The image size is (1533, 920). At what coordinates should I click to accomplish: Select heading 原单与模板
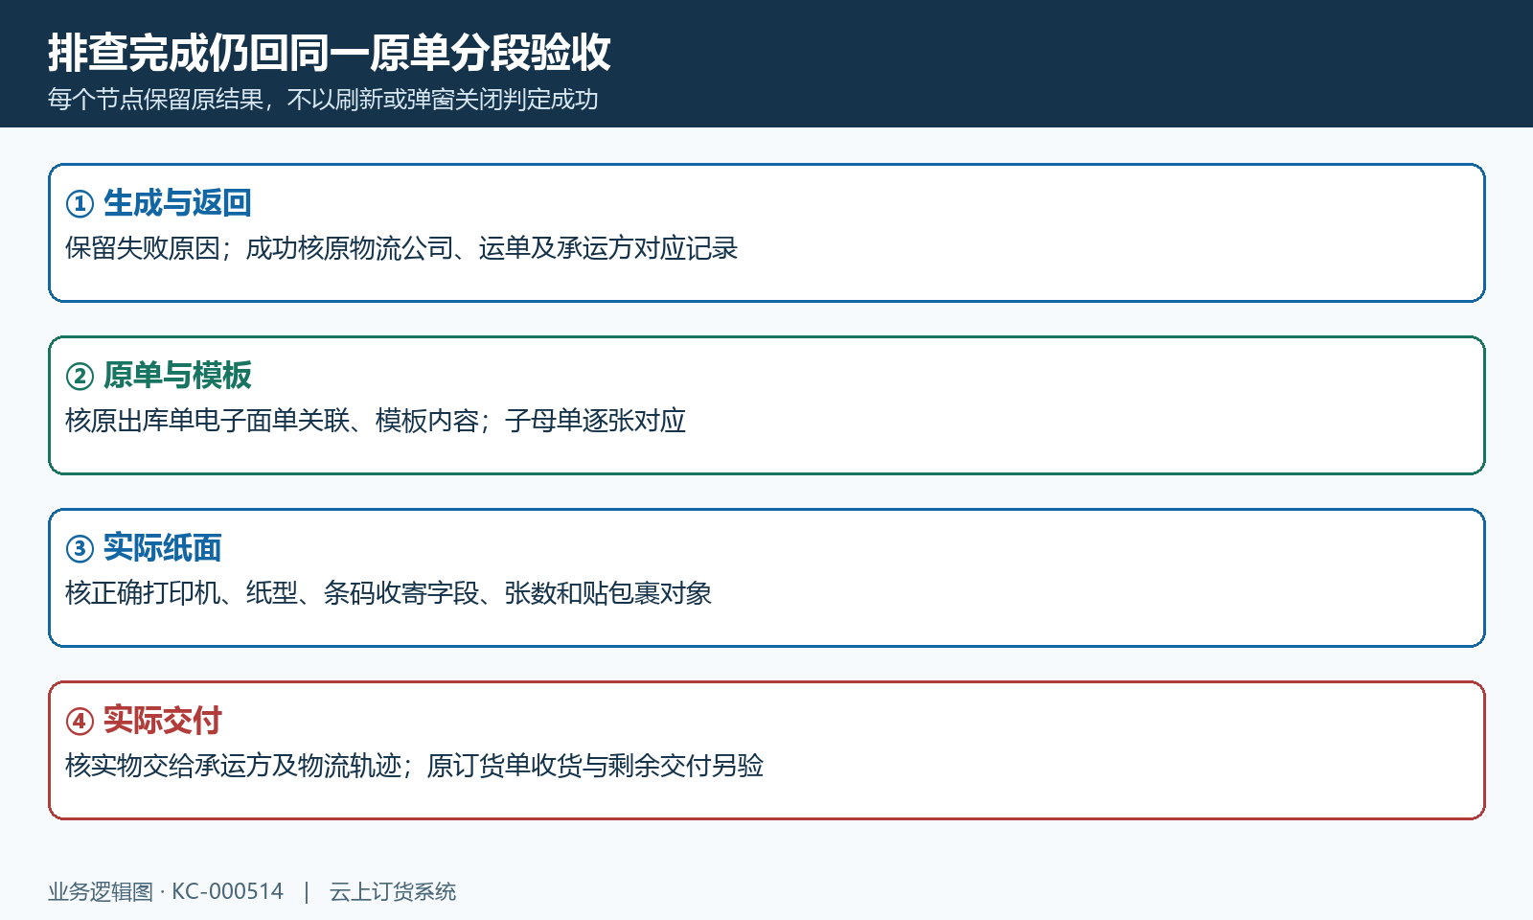pyautogui.click(x=177, y=376)
